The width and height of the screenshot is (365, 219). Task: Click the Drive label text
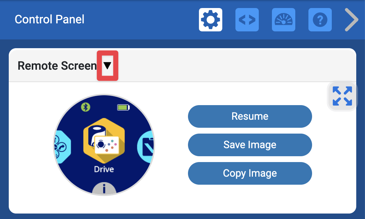coord(104,169)
